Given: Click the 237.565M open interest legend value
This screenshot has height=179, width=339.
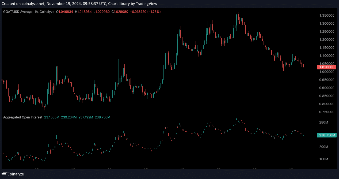Looking at the screenshot, I should point(52,117).
